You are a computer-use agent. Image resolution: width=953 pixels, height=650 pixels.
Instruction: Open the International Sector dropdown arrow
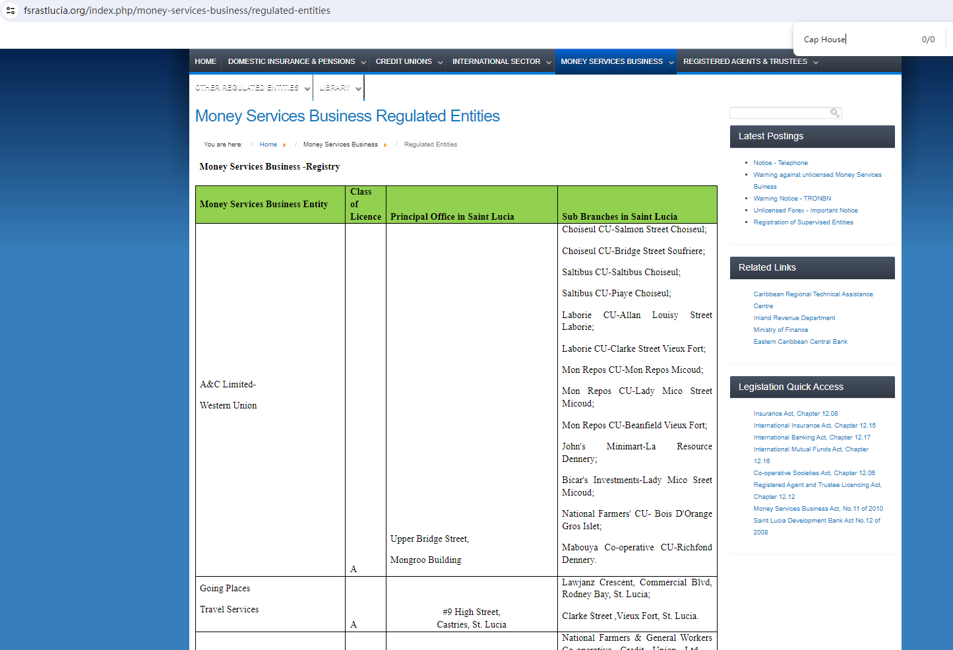pos(548,63)
